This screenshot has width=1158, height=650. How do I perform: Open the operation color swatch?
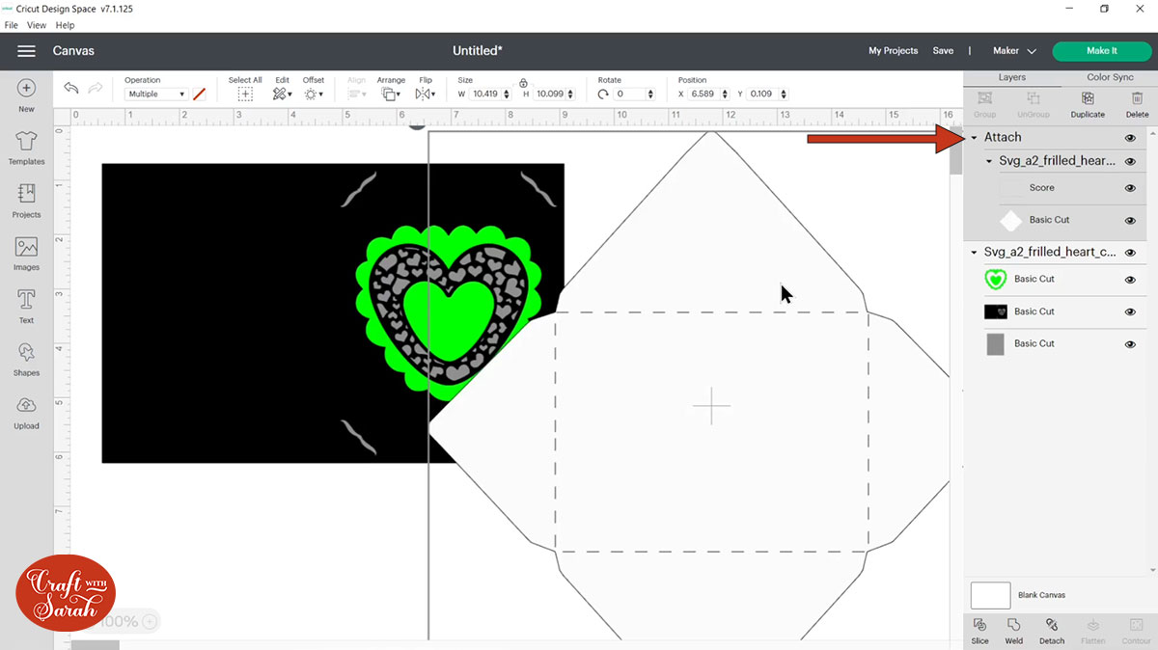tap(199, 95)
